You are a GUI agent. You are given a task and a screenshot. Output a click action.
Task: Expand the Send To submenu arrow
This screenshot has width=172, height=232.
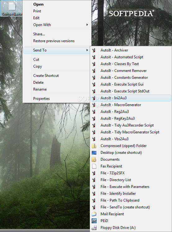tap(87, 50)
